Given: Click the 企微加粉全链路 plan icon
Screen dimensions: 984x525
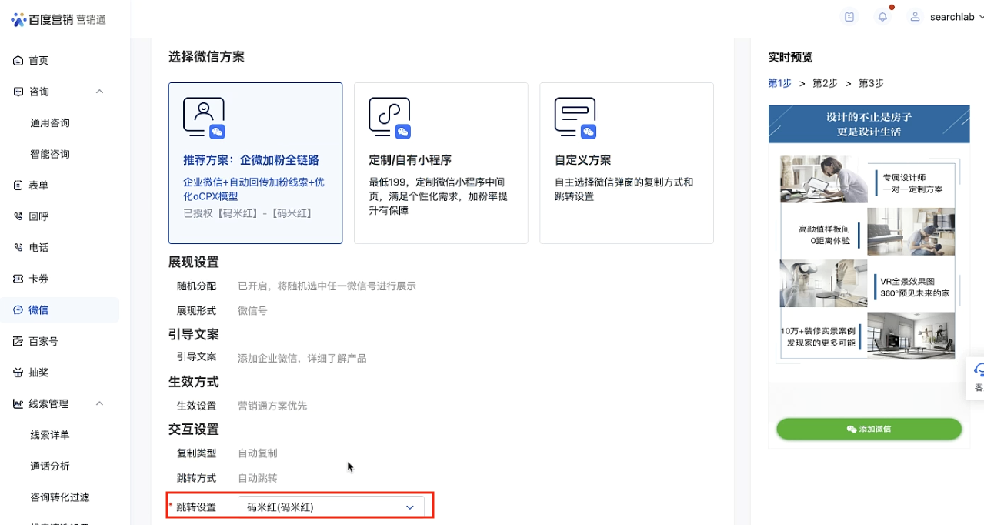Looking at the screenshot, I should point(204,118).
